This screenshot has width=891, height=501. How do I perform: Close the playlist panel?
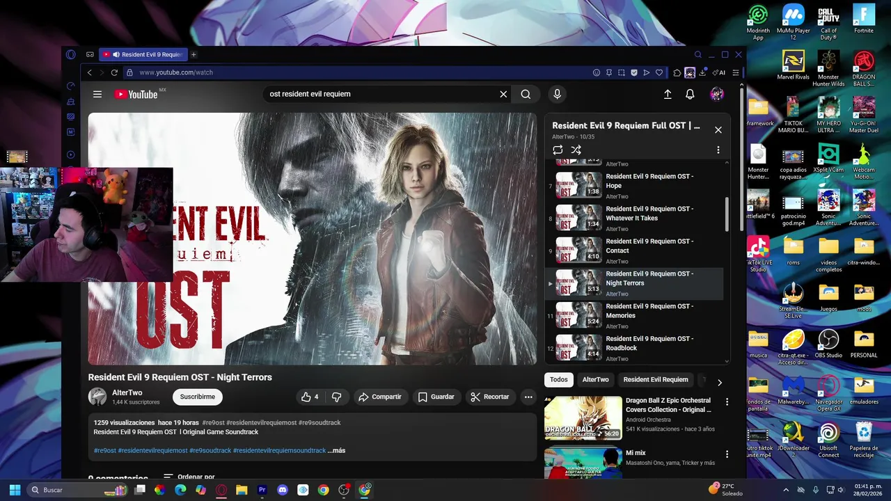coord(718,129)
